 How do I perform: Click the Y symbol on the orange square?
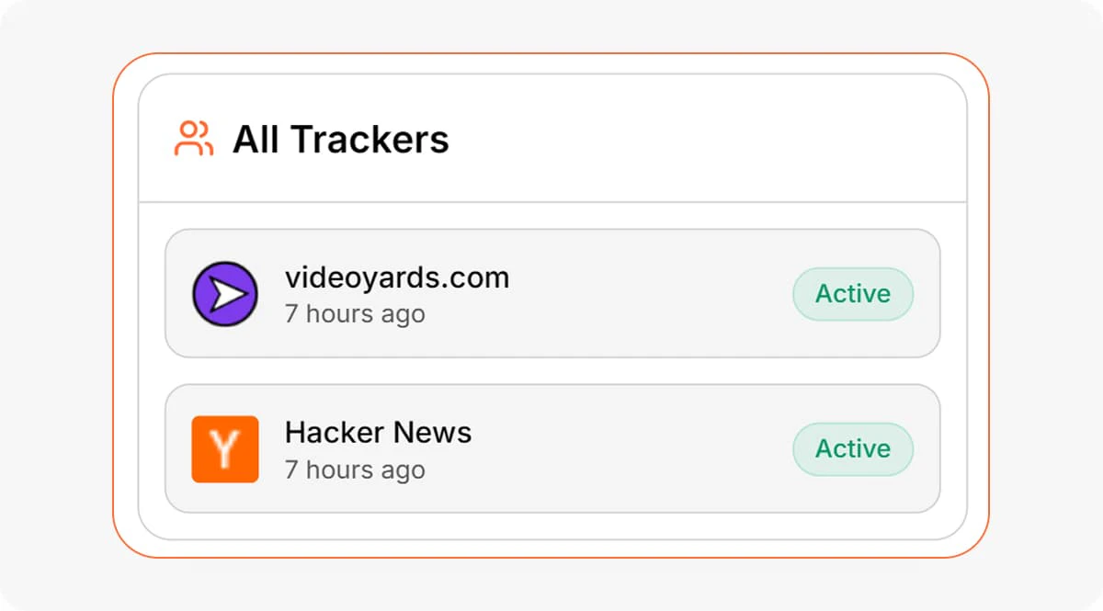click(x=224, y=449)
